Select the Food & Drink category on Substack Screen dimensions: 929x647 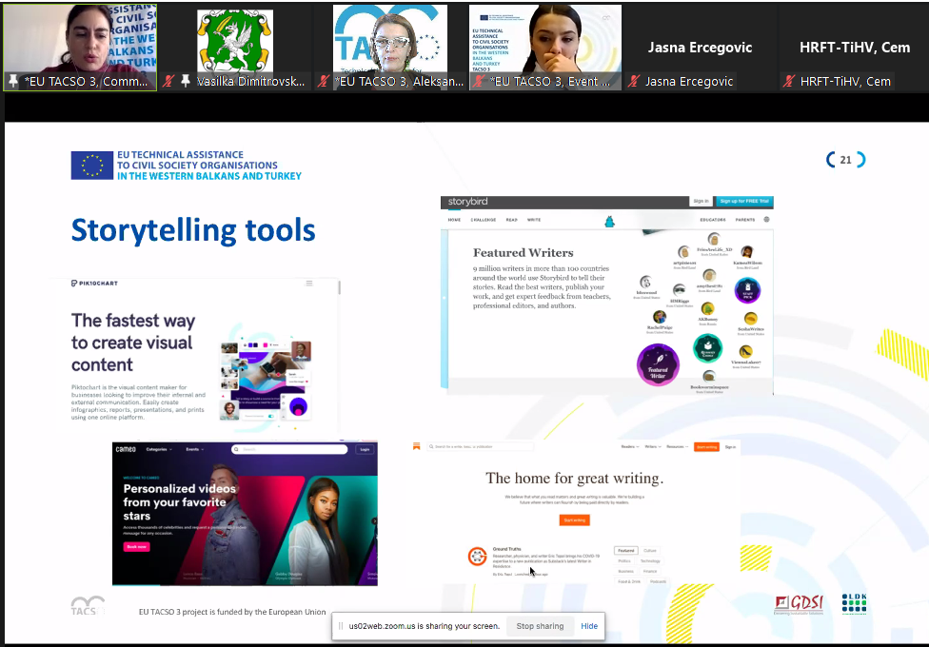coord(629,582)
